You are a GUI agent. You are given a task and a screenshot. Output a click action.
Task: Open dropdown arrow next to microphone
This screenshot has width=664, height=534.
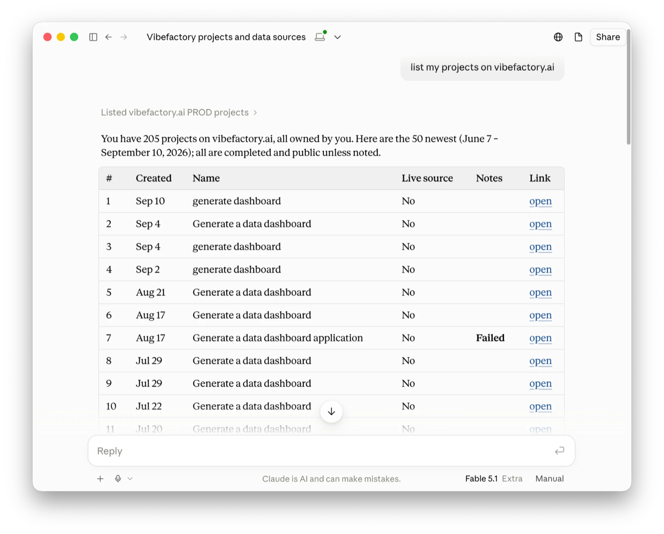(130, 479)
